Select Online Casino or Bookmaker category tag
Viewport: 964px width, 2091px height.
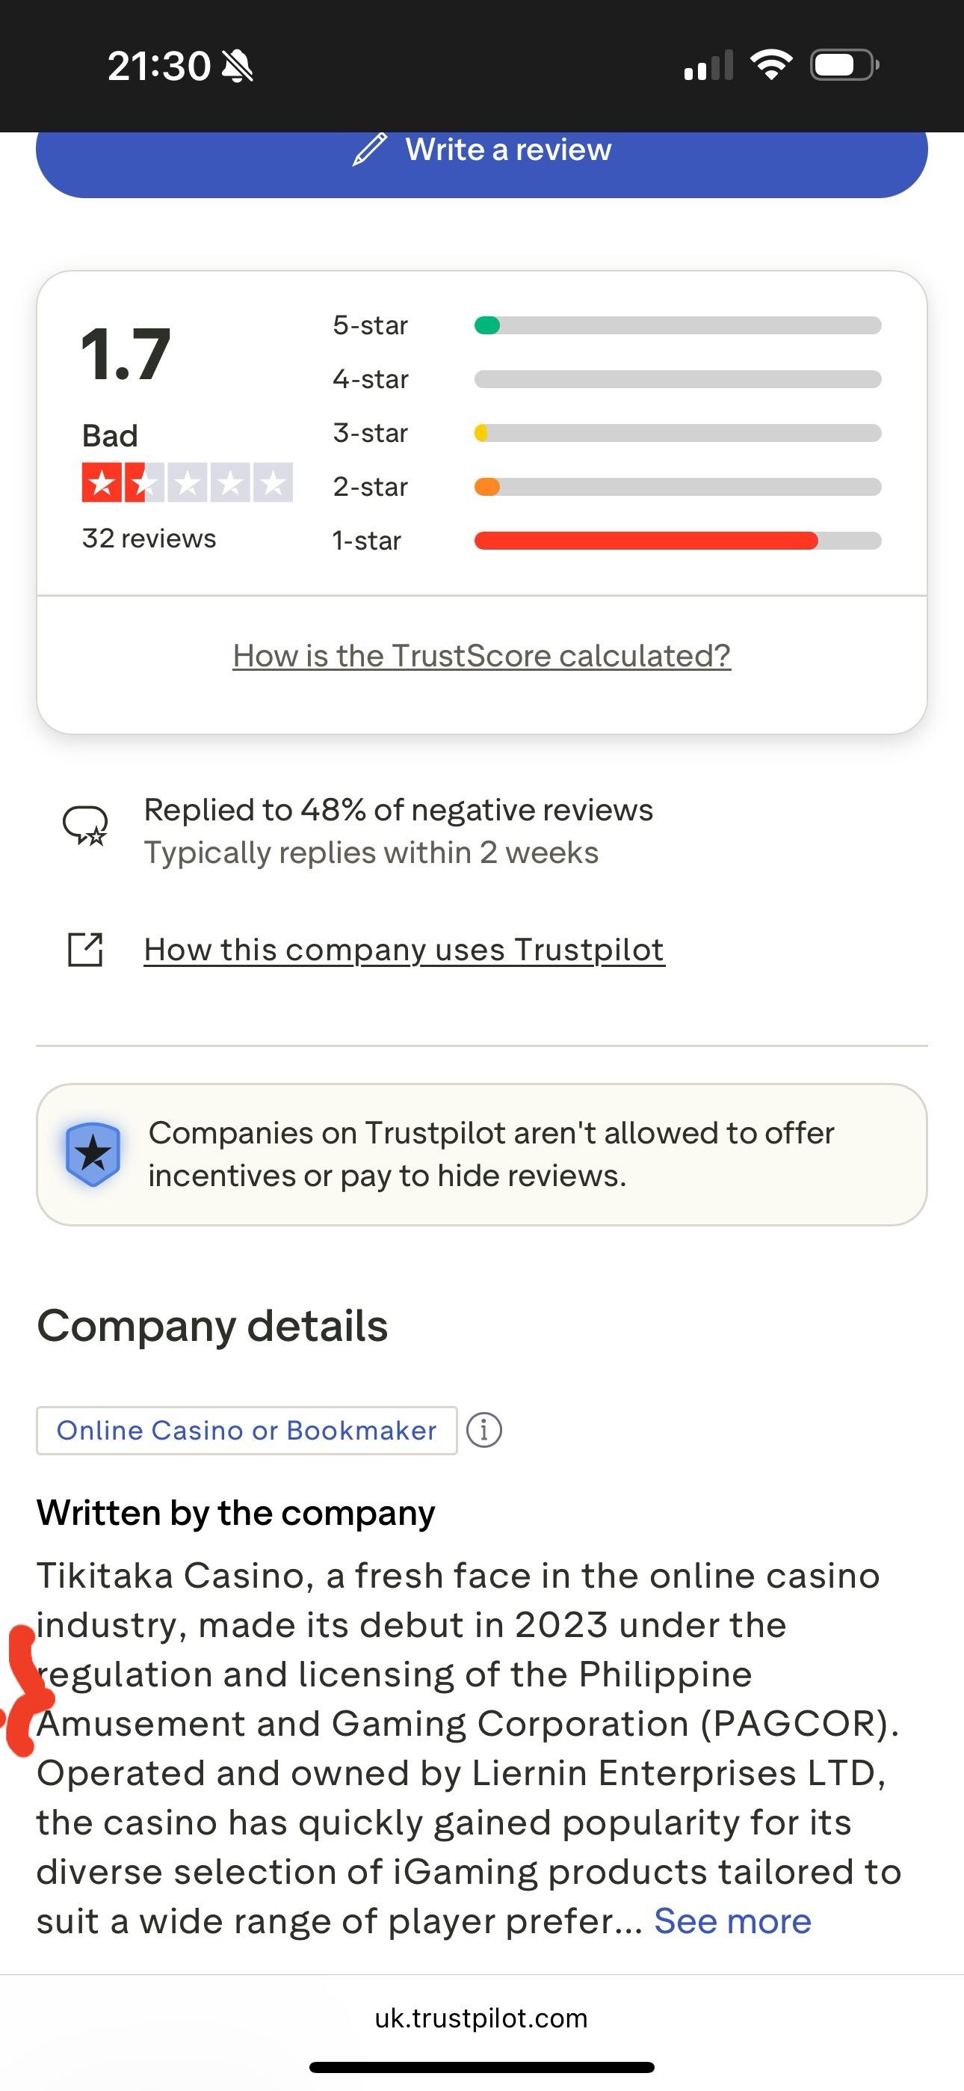(247, 1430)
